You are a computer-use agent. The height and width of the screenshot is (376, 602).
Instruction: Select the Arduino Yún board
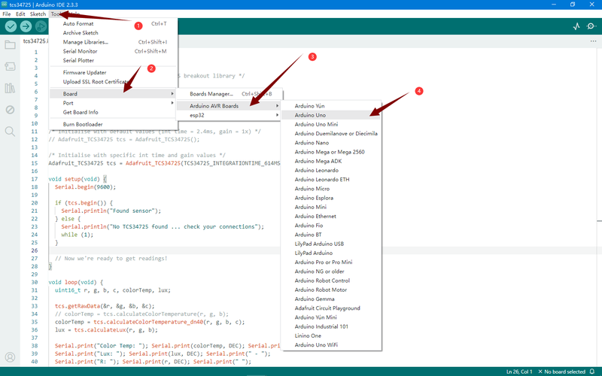[x=331, y=106]
